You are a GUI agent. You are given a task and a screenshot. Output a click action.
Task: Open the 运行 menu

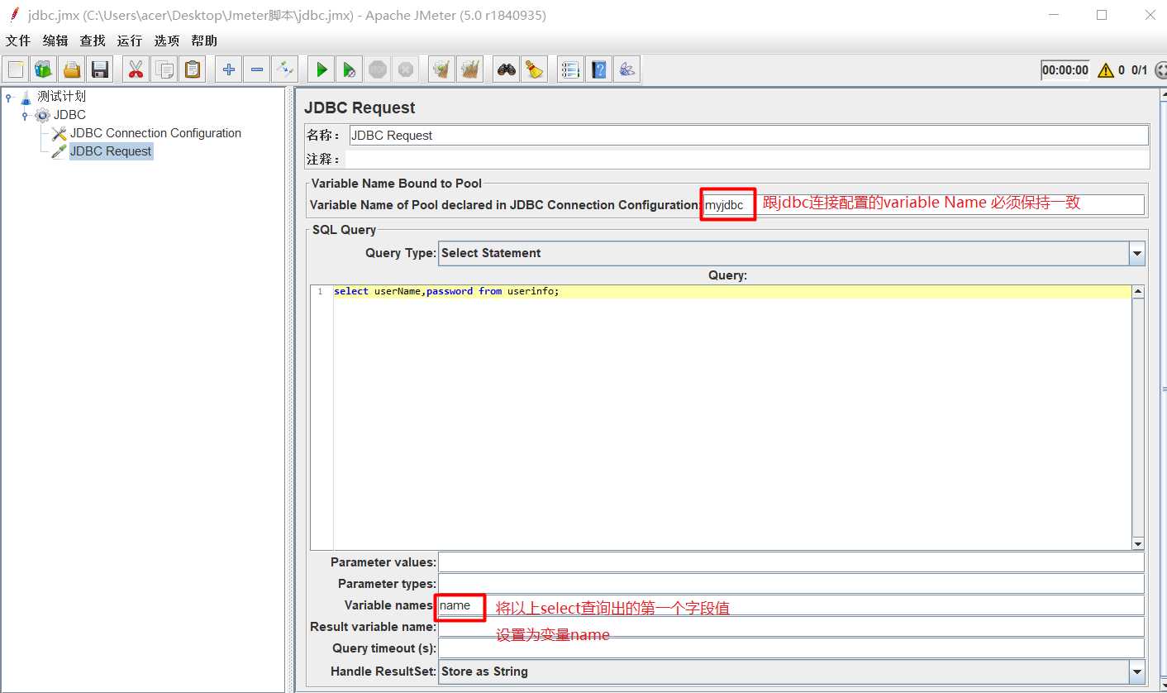click(x=130, y=41)
